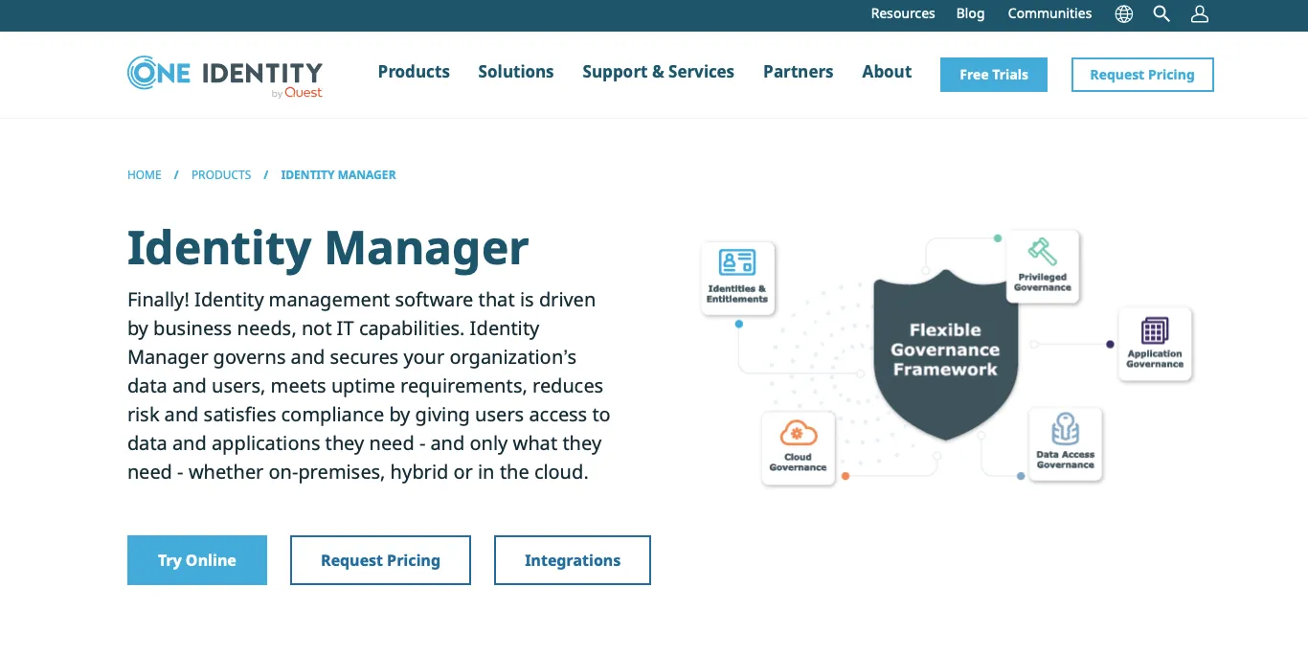Click the Flexible Governance Framework shield
Screen dimensions: 1308x655
click(x=946, y=354)
